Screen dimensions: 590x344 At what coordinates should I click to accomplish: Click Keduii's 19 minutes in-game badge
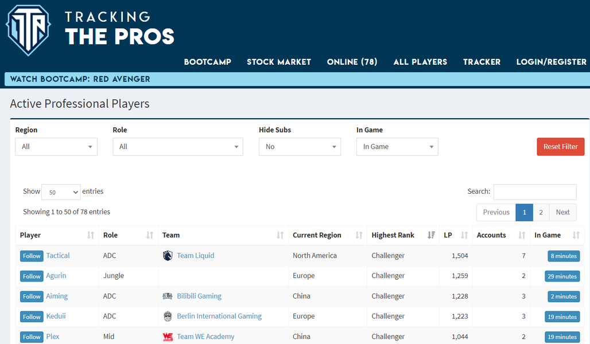click(562, 317)
